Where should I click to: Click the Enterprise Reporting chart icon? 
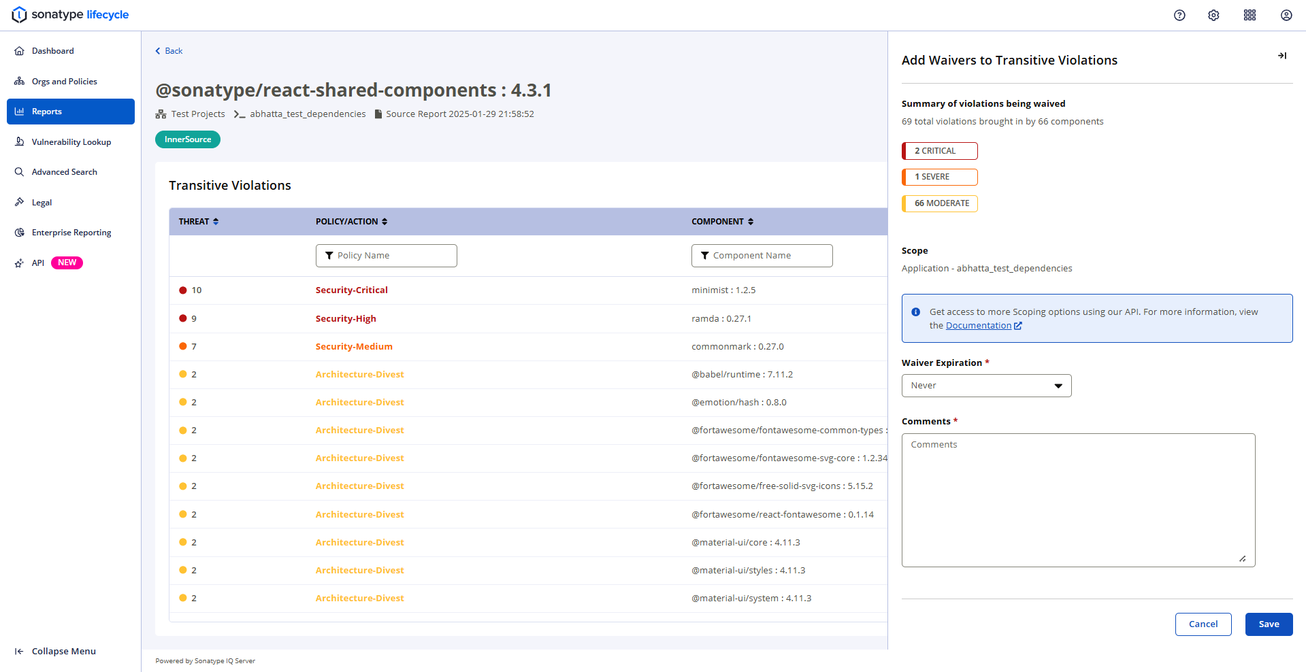point(19,232)
